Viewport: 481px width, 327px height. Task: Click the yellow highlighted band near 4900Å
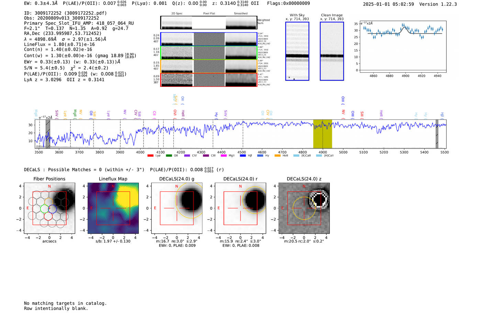[323, 134]
